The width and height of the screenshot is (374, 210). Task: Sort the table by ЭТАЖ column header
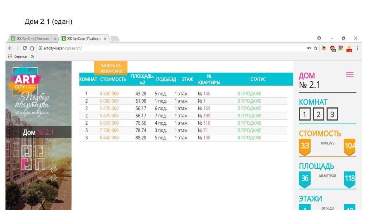(187, 79)
